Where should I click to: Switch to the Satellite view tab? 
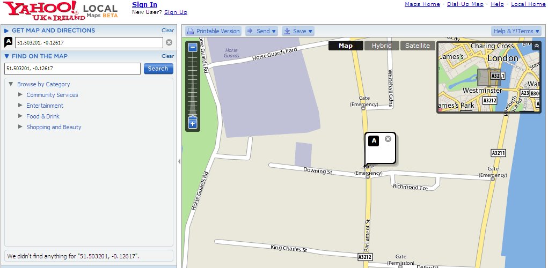418,46
